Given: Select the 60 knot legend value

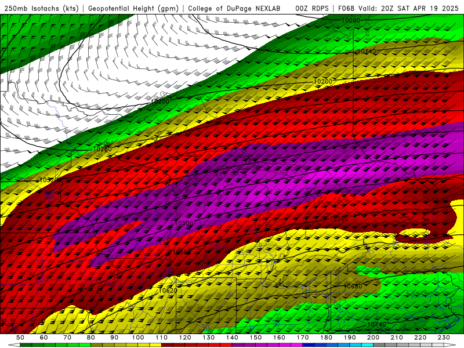Looking at the screenshot, I should [x=43, y=338].
